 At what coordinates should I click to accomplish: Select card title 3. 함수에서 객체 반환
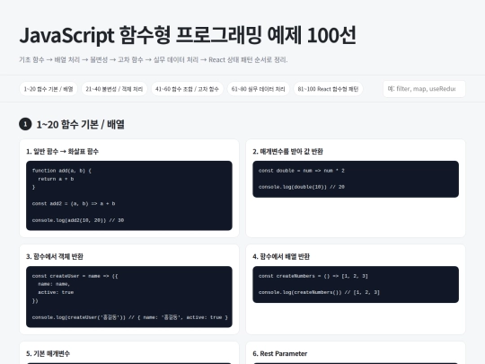click(55, 256)
